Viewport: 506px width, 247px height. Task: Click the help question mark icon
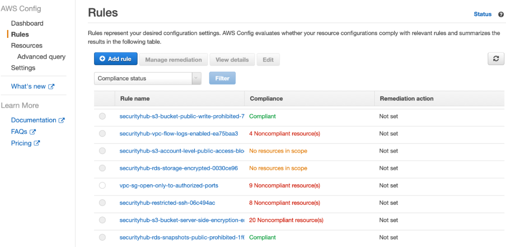tap(501, 15)
